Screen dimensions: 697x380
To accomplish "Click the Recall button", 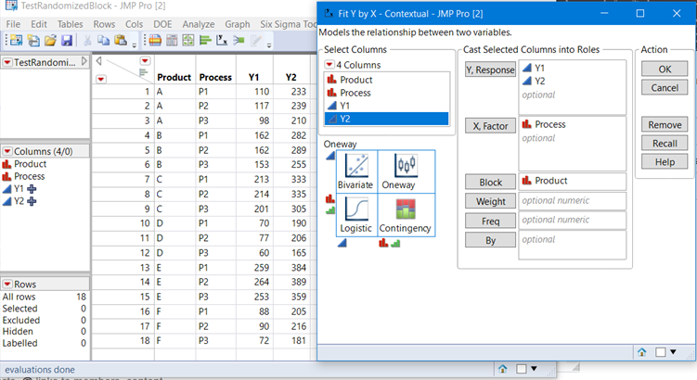I will [665, 144].
